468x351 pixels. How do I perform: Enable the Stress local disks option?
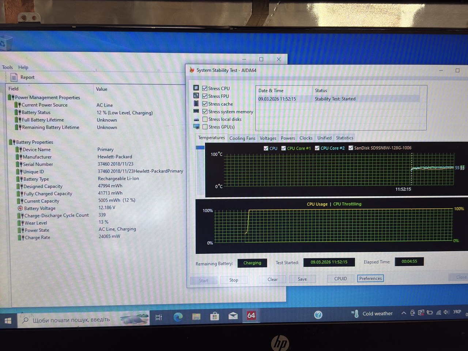pos(205,119)
